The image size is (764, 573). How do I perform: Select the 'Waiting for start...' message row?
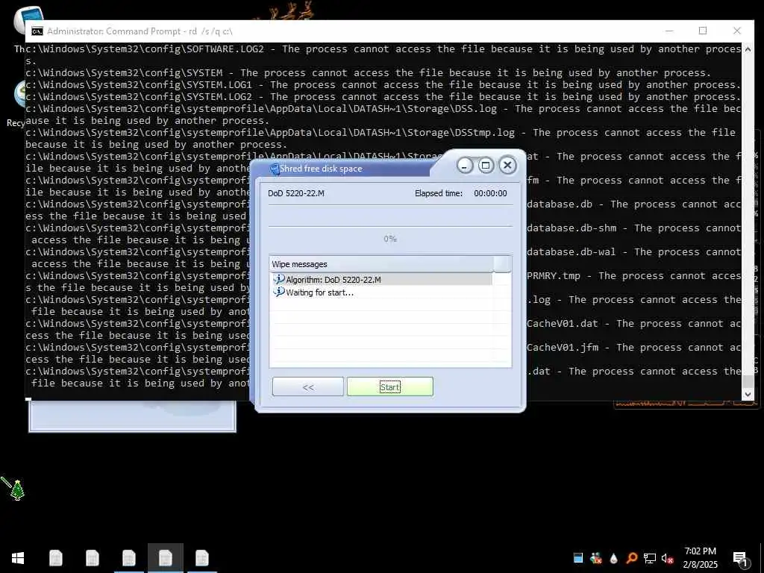tap(383, 292)
